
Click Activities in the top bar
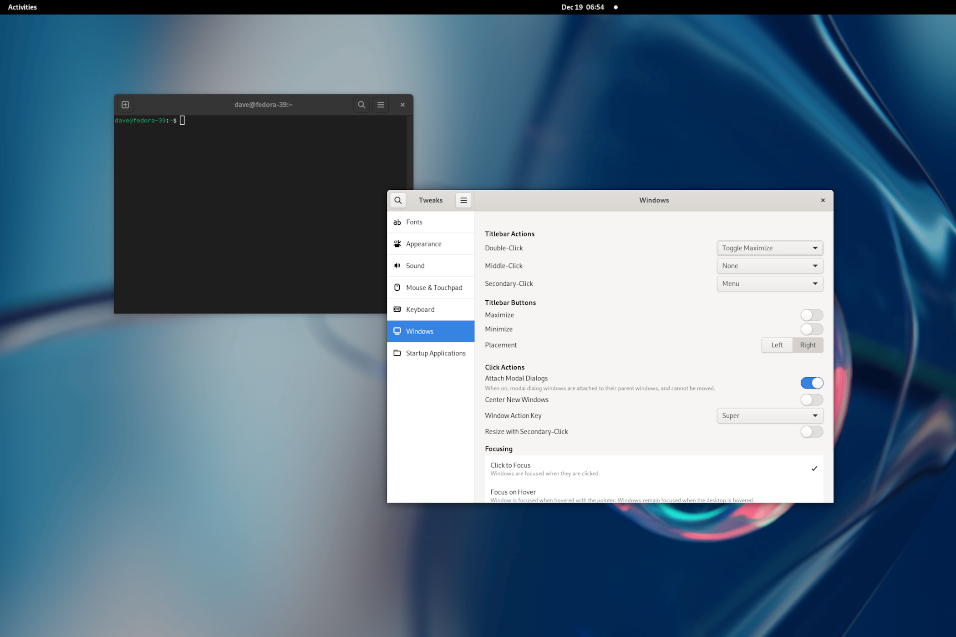point(22,7)
